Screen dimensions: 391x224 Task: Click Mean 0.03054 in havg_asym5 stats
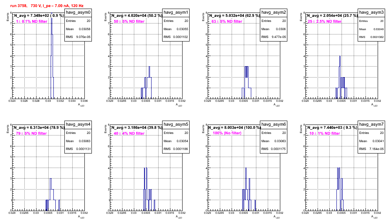[x=176, y=141]
